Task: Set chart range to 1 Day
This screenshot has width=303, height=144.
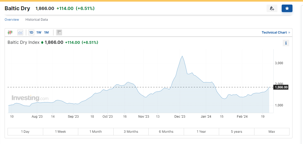Action: [25, 132]
